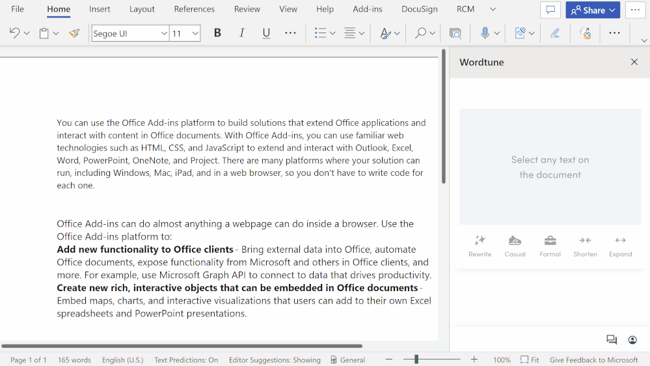Viewport: 650px width, 366px height.
Task: Choose the Wordtune Casual tone
Action: (515, 246)
